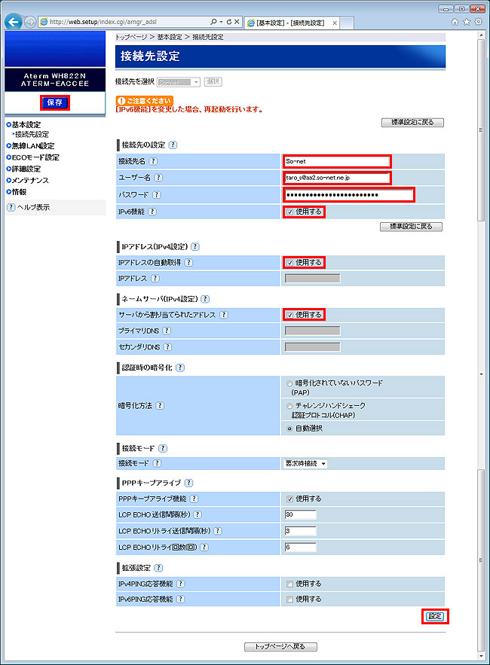490x665 pixels.
Task: Open the browser home icon
Action: 455,22
